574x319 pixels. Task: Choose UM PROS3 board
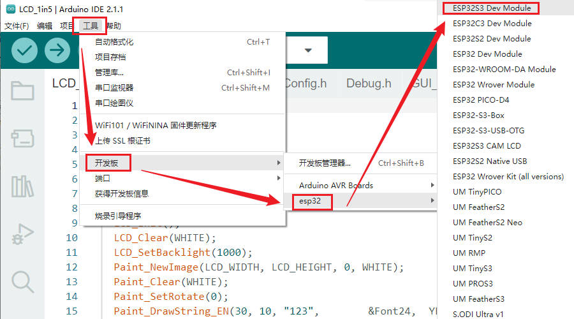coord(506,284)
